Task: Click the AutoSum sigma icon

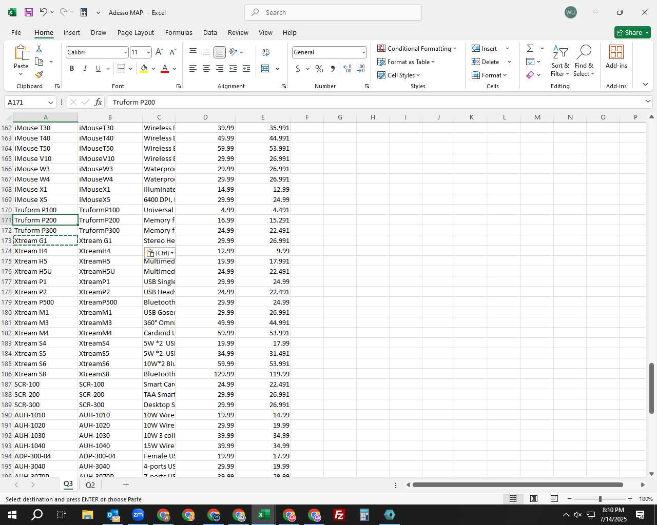Action: [x=530, y=48]
